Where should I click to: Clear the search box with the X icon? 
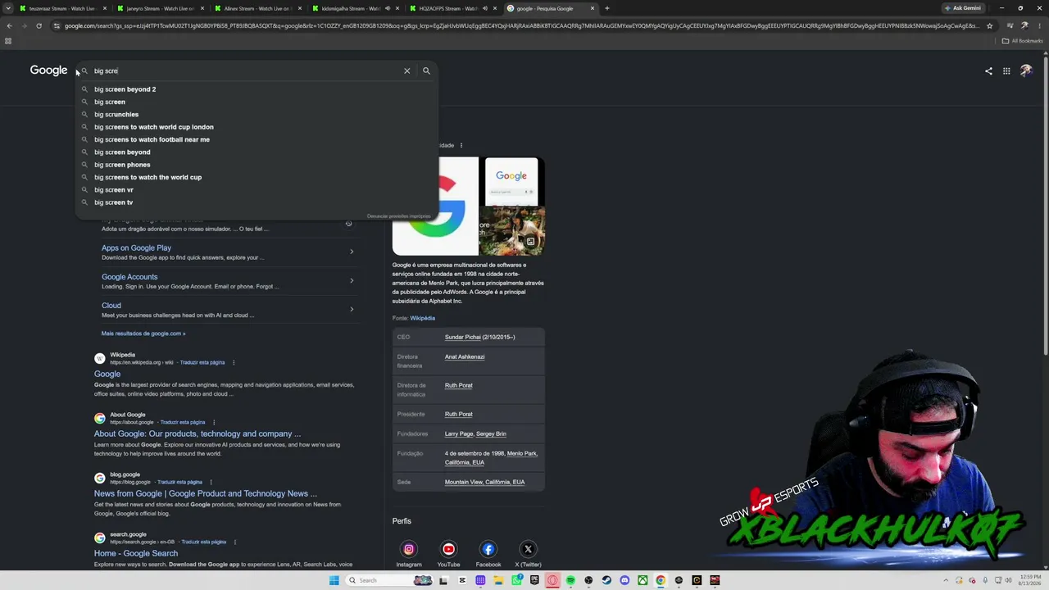(406, 70)
